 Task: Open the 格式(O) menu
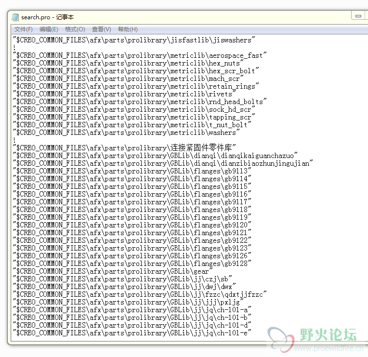pyautogui.click(x=75, y=29)
